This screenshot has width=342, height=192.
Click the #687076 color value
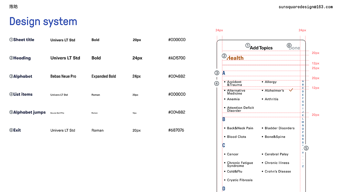coord(176,130)
